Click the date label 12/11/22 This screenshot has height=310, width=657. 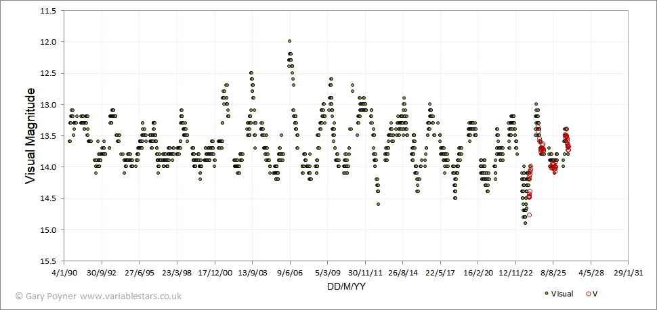[x=515, y=272]
